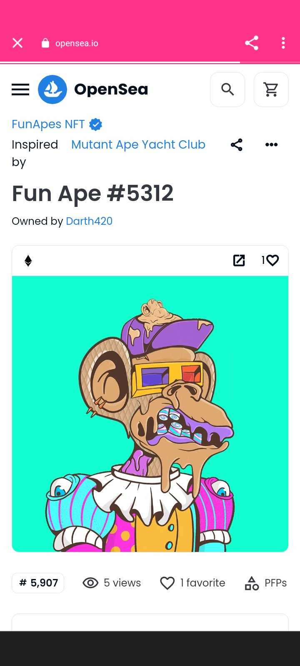Open the item more options ellipsis

point(271,145)
